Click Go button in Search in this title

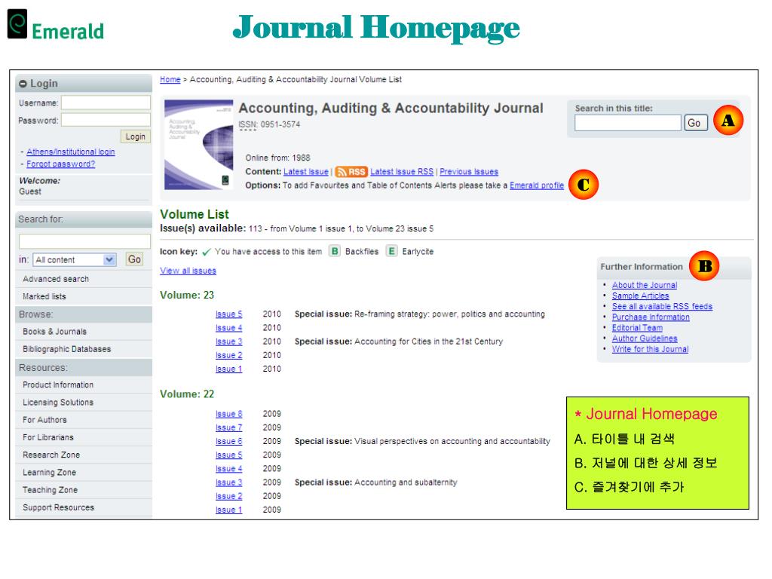point(696,123)
